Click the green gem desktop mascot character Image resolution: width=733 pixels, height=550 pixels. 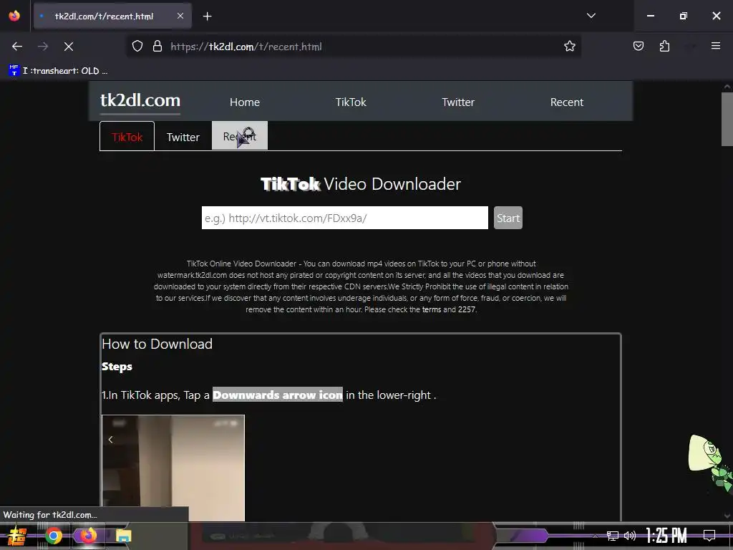[x=711, y=462]
